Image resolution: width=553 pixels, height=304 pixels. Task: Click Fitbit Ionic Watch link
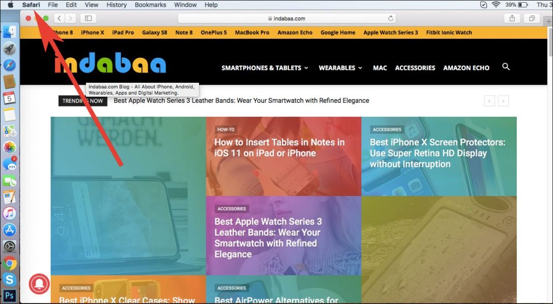click(x=449, y=33)
